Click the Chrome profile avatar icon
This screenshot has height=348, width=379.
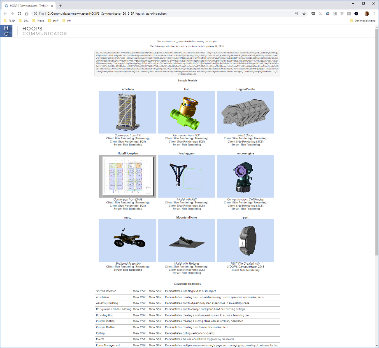(367, 13)
